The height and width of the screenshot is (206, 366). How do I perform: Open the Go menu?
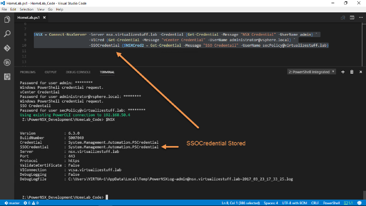point(50,9)
